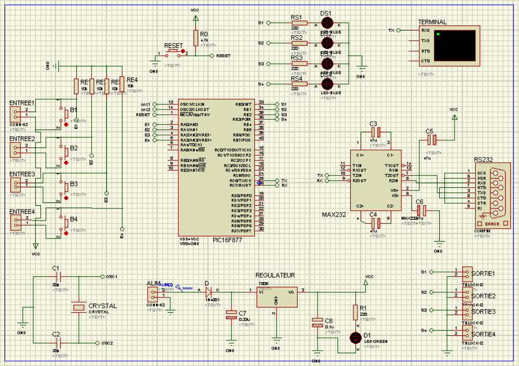Select the DS4 blue LED
519x366 pixels.
click(x=327, y=84)
